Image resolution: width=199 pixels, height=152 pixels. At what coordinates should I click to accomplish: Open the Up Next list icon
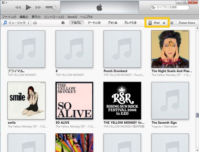coord(172,23)
